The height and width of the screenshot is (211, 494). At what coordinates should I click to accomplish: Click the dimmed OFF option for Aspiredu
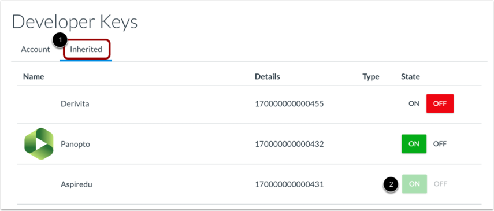tap(440, 184)
